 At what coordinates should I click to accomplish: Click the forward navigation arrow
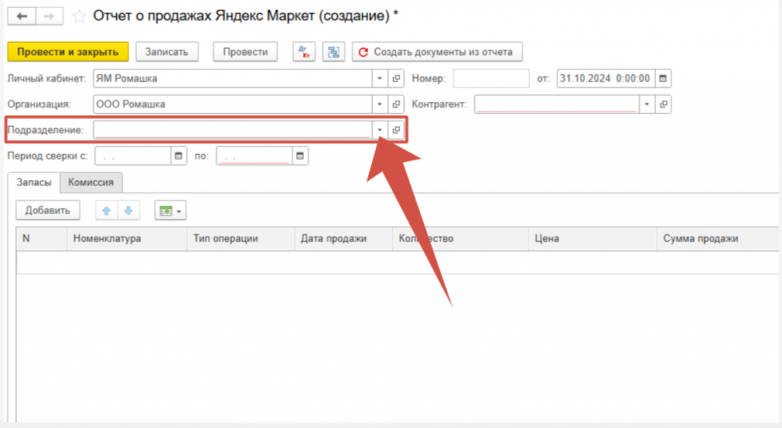pyautogui.click(x=48, y=16)
